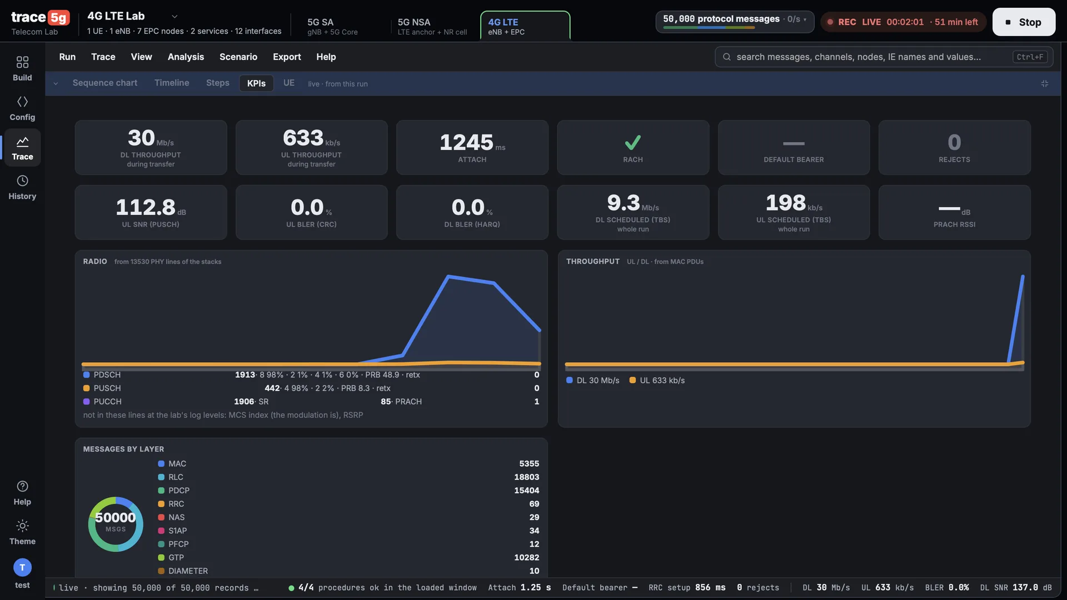Screen dimensions: 1067x600
Task: Open the Help sidebar icon
Action: (22, 493)
